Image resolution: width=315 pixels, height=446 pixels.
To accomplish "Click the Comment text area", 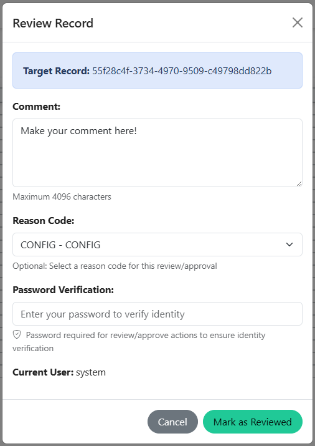I will point(157,153).
